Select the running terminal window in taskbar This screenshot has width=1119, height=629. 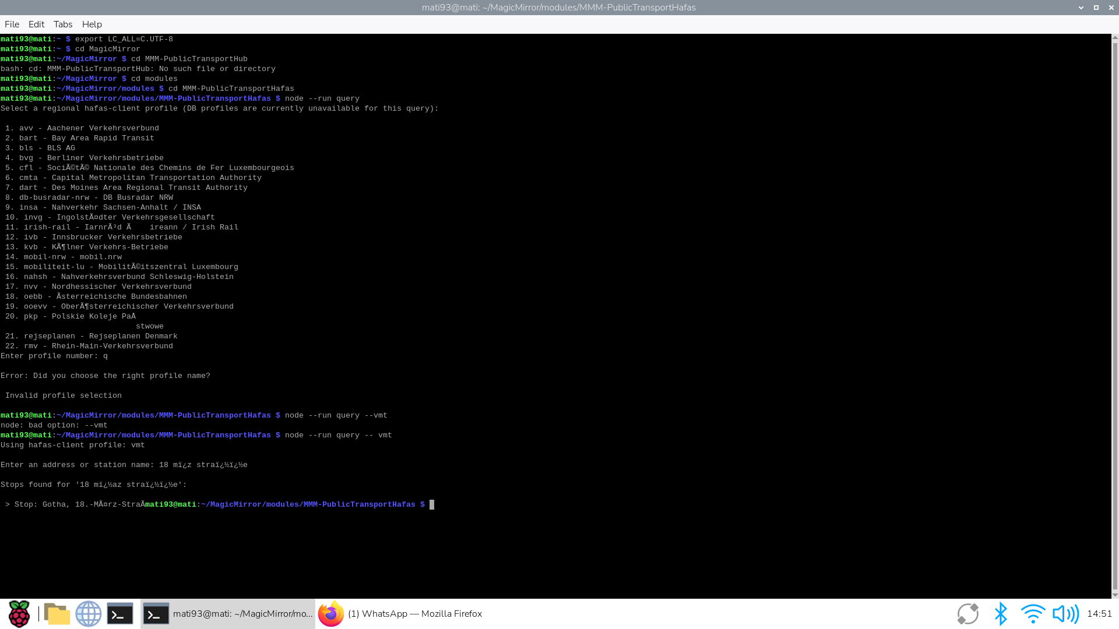pos(228,614)
